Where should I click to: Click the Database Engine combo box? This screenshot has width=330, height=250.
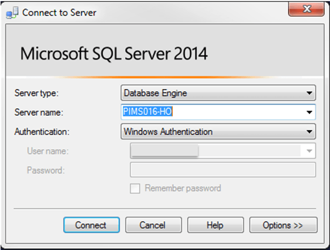pos(218,93)
